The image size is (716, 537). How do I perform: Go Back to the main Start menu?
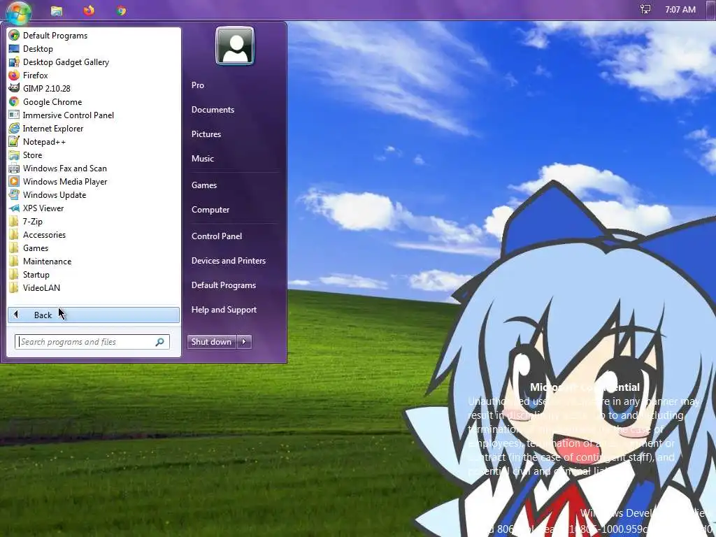tap(94, 315)
